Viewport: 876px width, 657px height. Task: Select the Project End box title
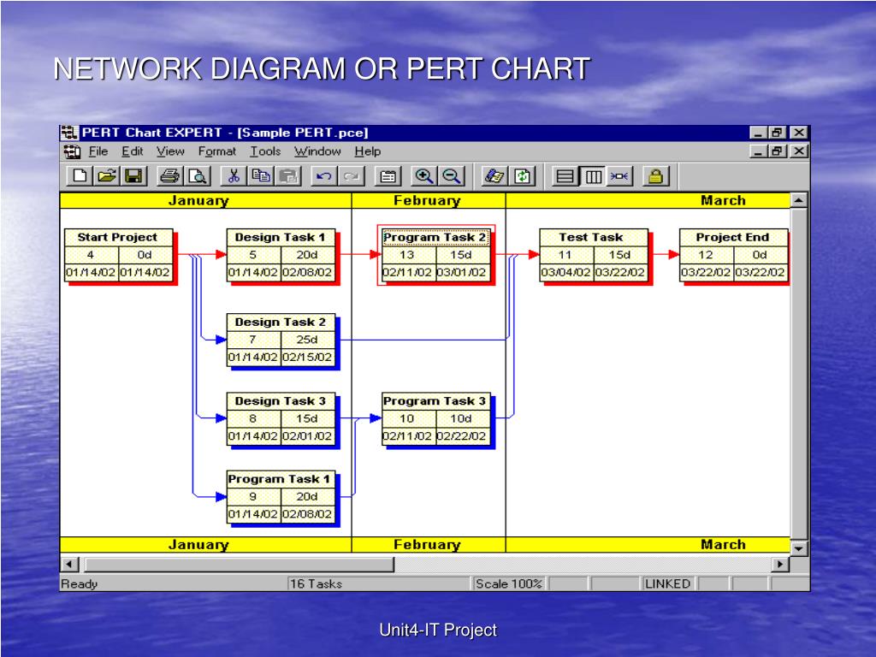732,238
